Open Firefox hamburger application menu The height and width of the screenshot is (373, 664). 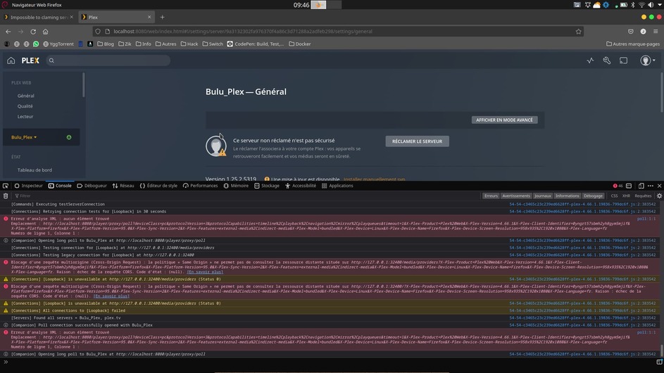(656, 32)
